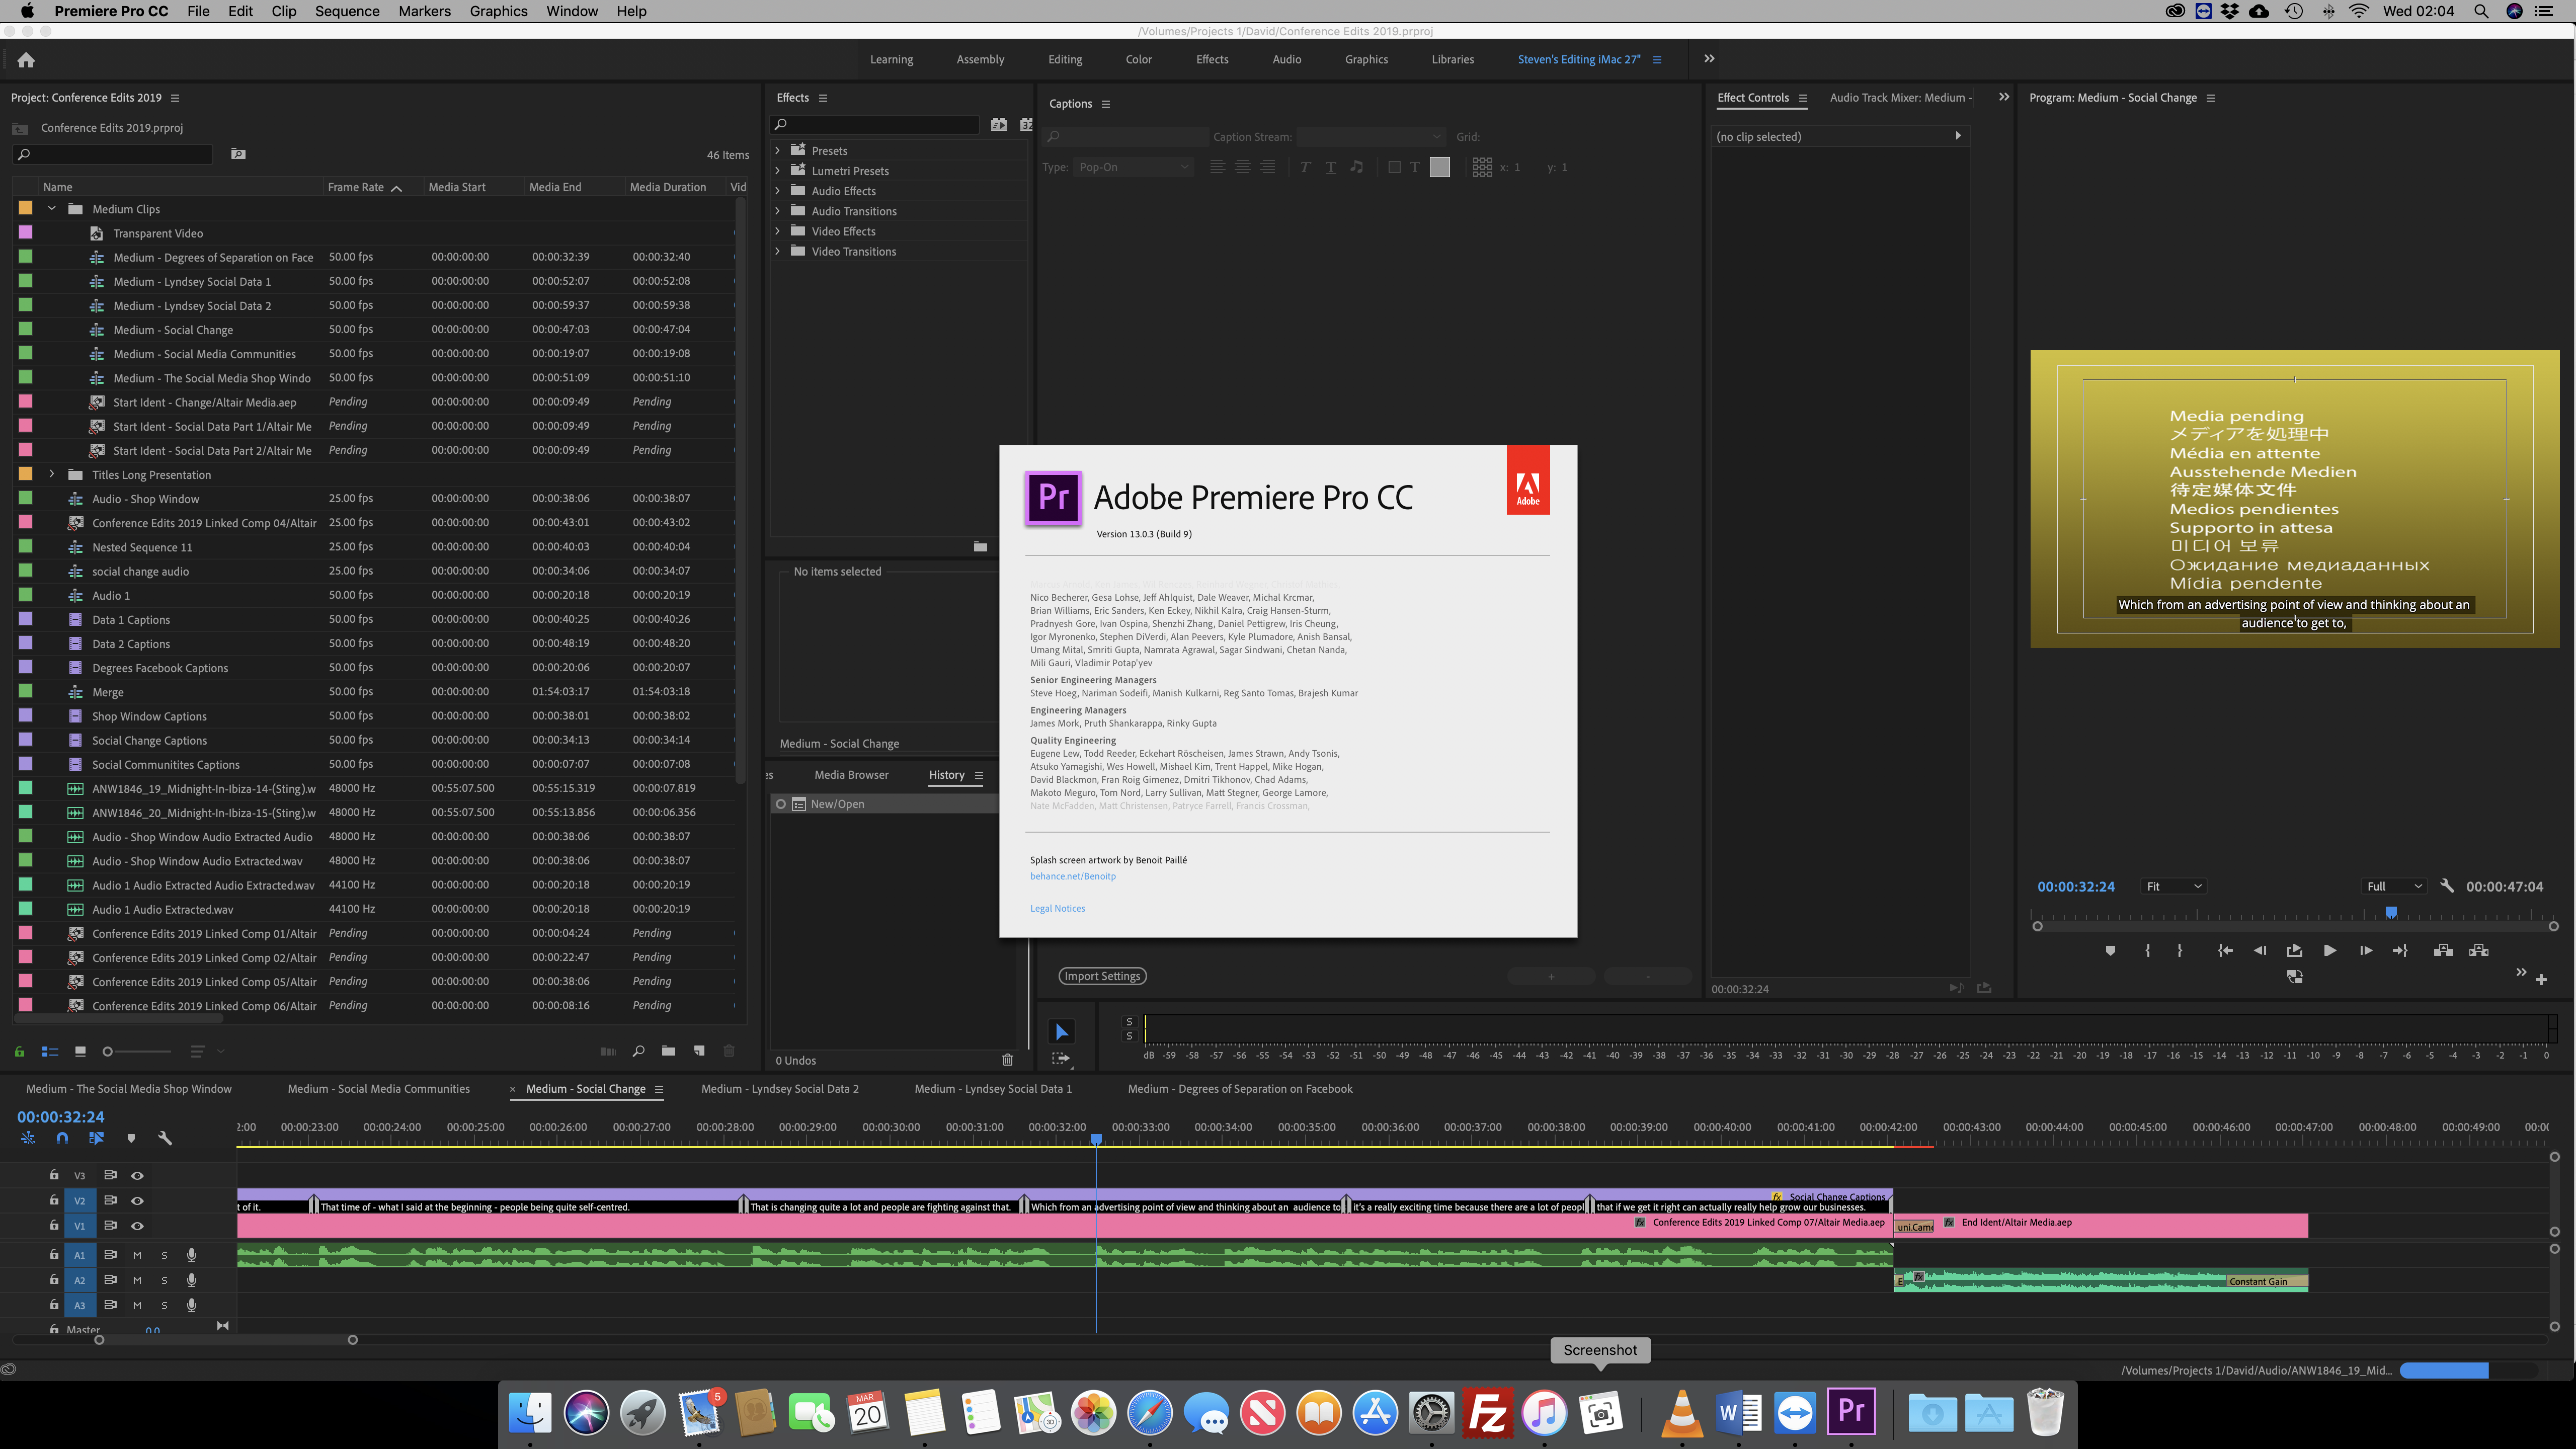Click Mark In in program monitor
Screen dimensions: 2576x1449
(x=2147, y=951)
